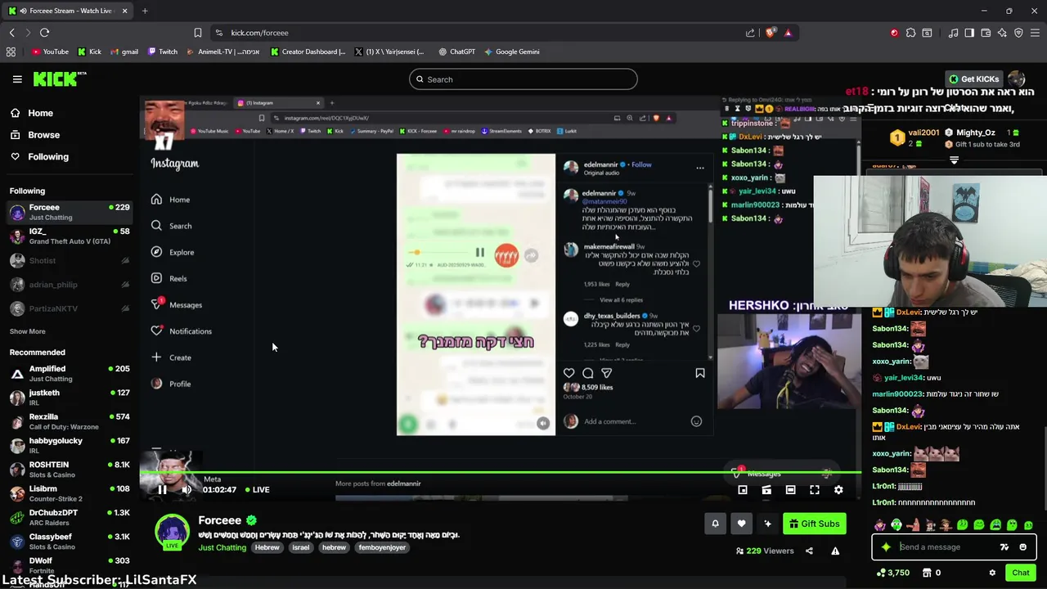This screenshot has height=589, width=1047.
Task: Open Just Chatting category link under title
Action: (x=222, y=547)
